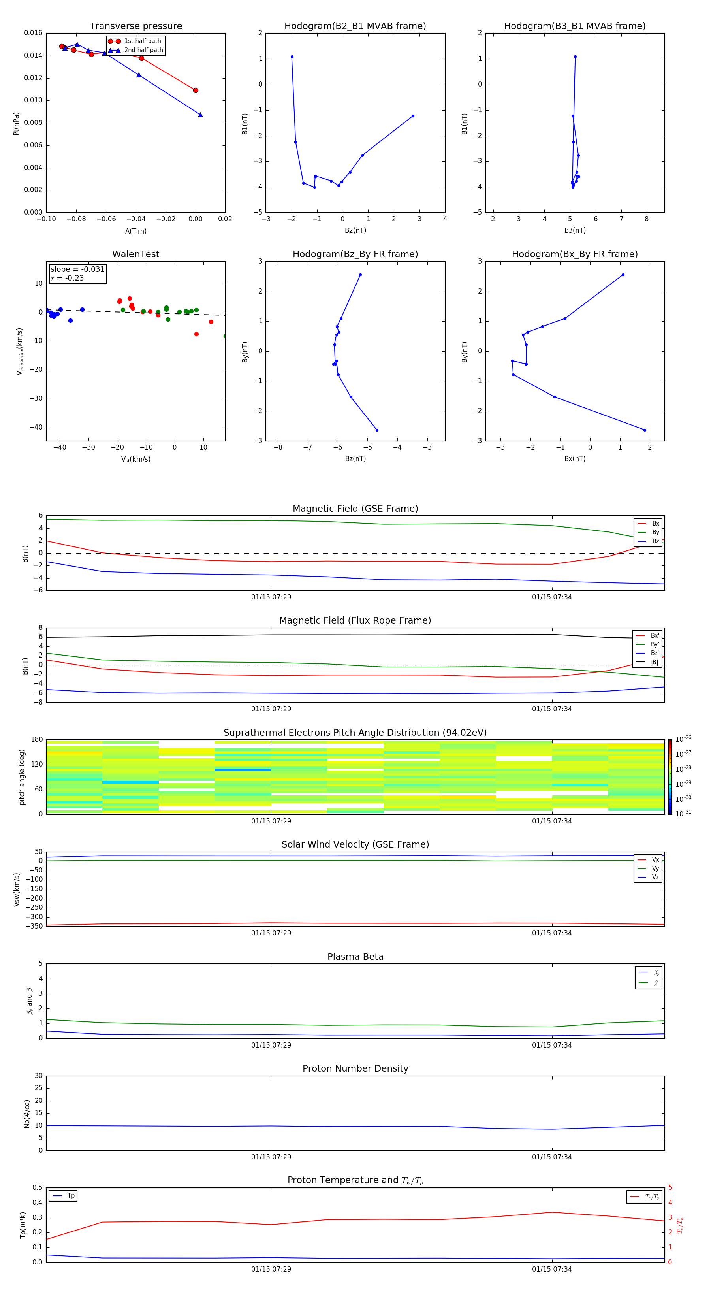711x1304 pixels.
Task: Click 'Vz' legend entry in velocity plot
Action: (x=648, y=877)
